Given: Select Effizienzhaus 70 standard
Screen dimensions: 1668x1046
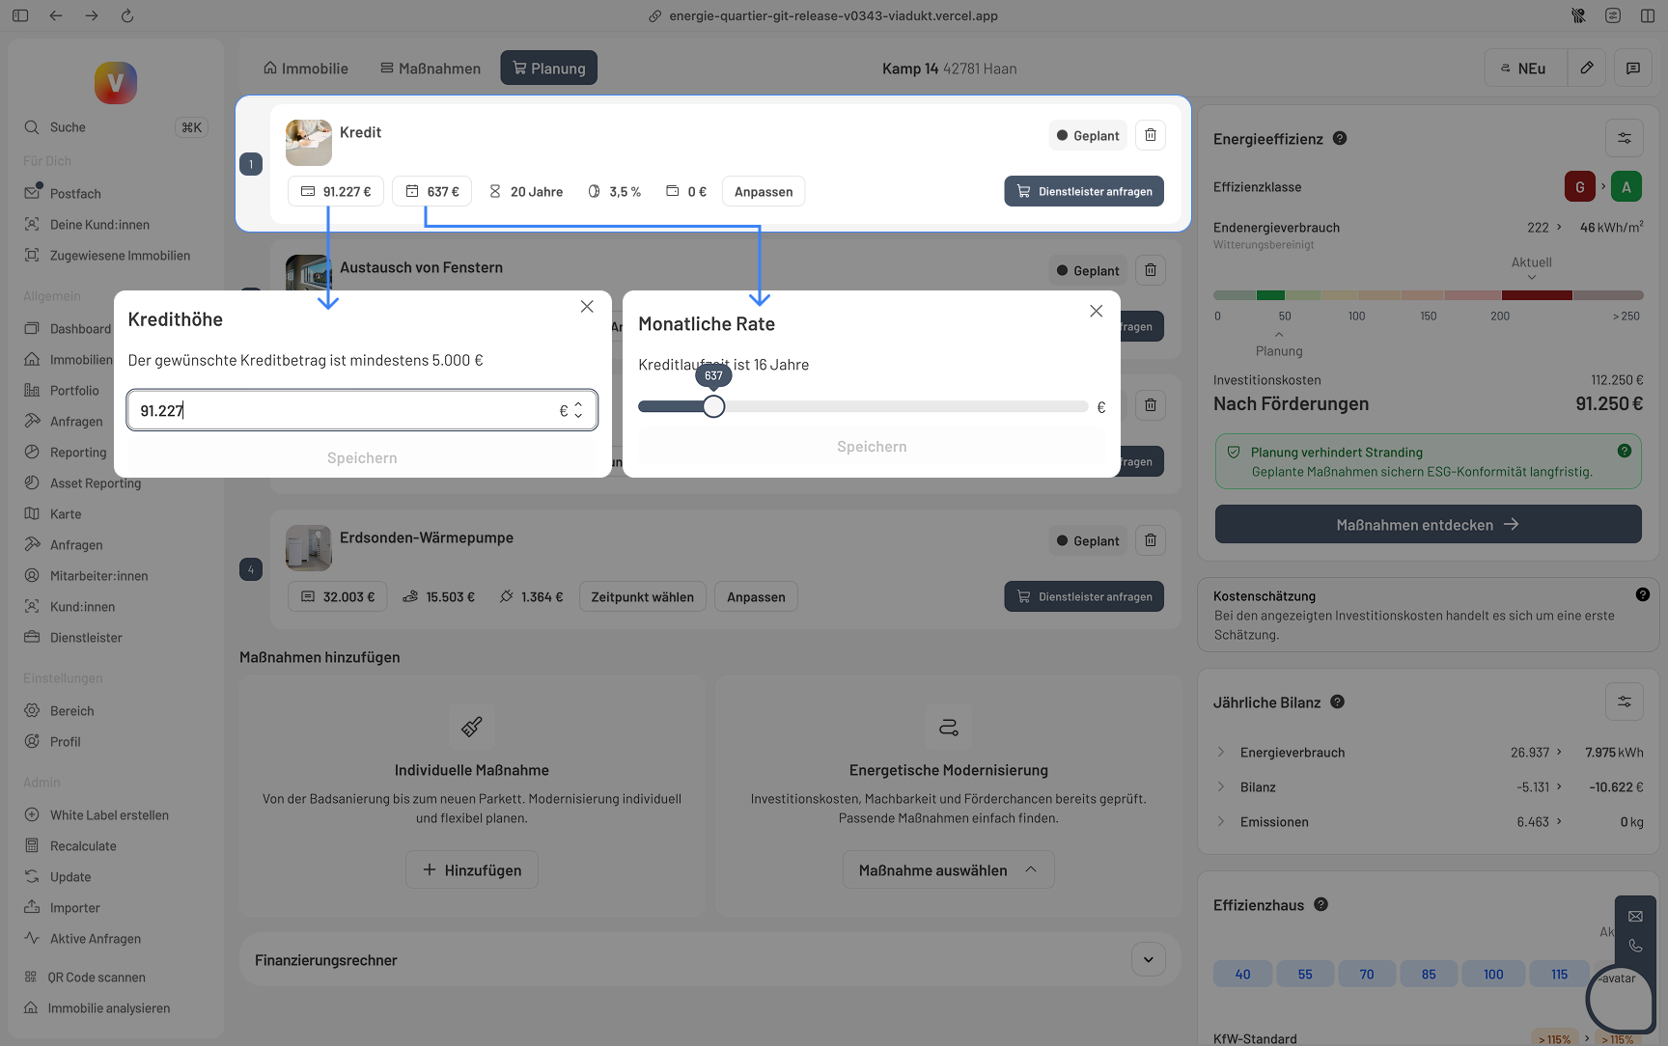Looking at the screenshot, I should pyautogui.click(x=1366, y=975).
